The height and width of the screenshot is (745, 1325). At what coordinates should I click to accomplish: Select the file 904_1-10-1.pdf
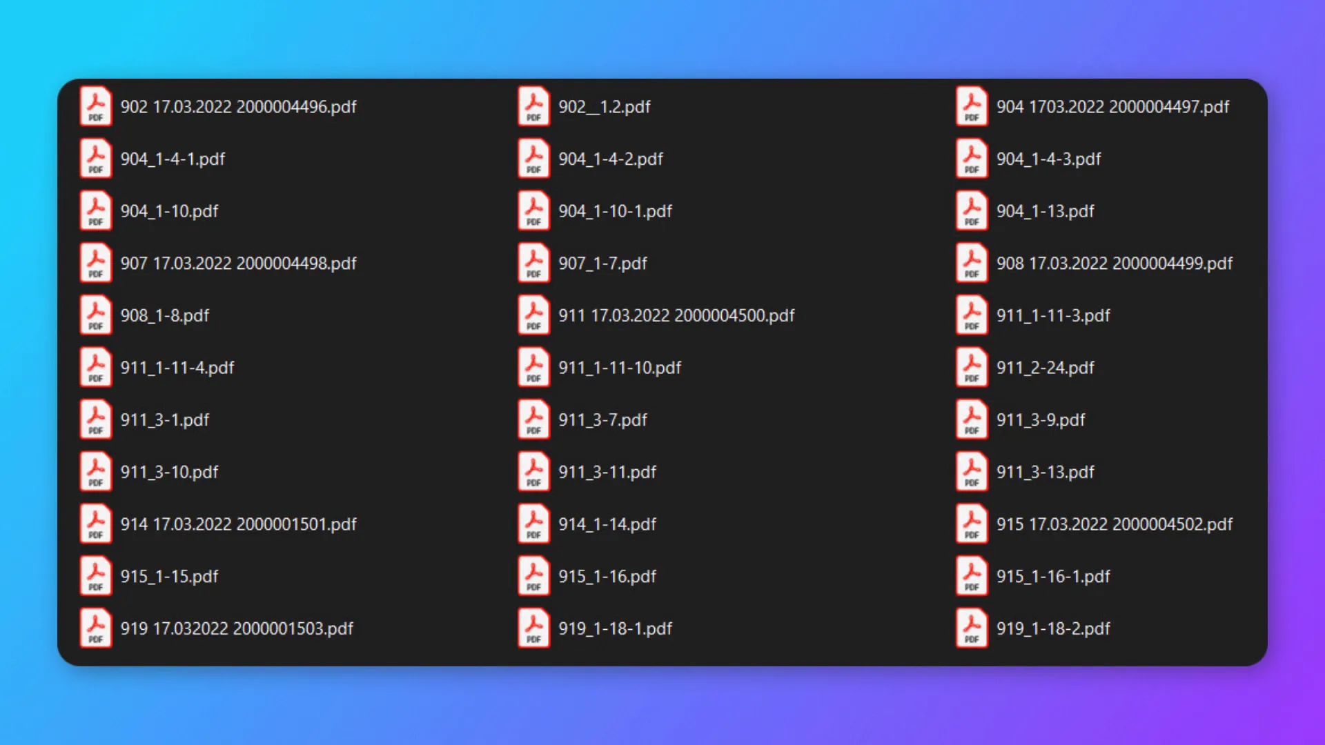tap(615, 211)
